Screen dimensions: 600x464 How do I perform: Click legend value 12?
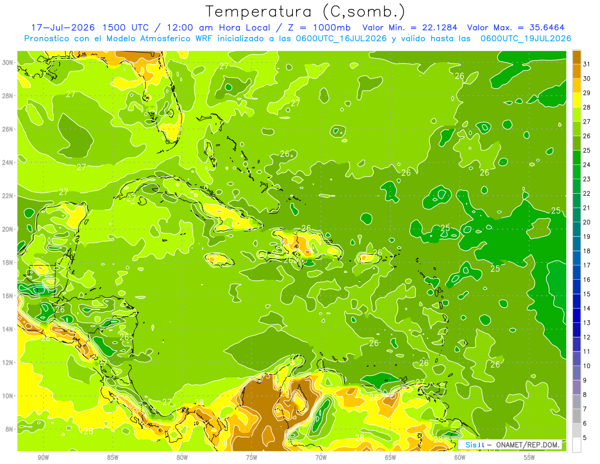(x=587, y=337)
